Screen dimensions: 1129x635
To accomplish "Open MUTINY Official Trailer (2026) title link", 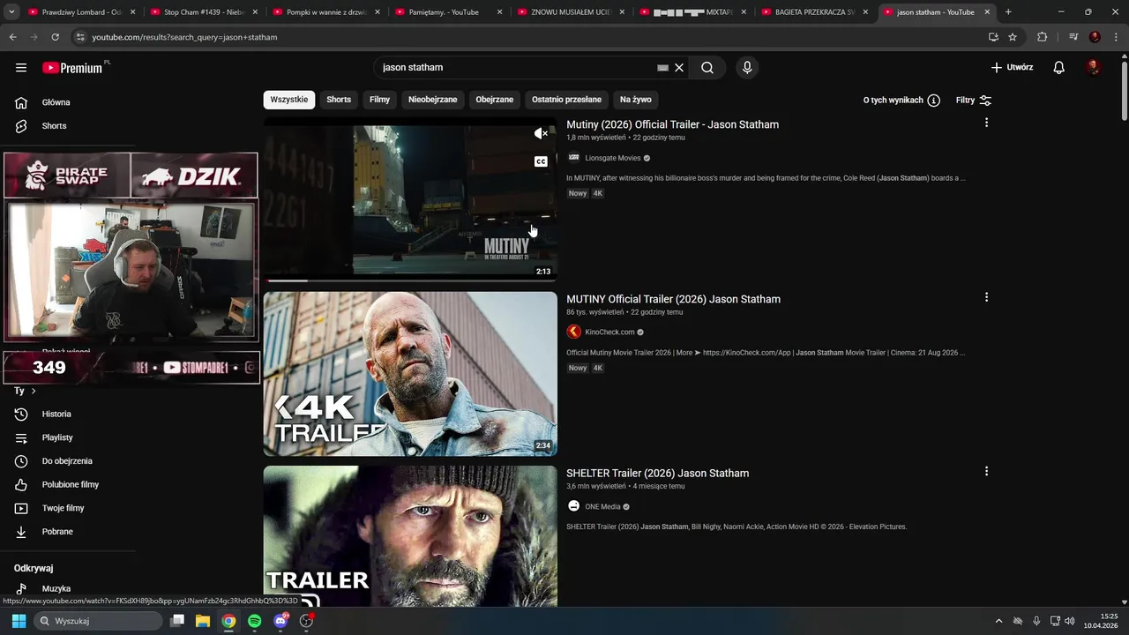I will click(673, 299).
